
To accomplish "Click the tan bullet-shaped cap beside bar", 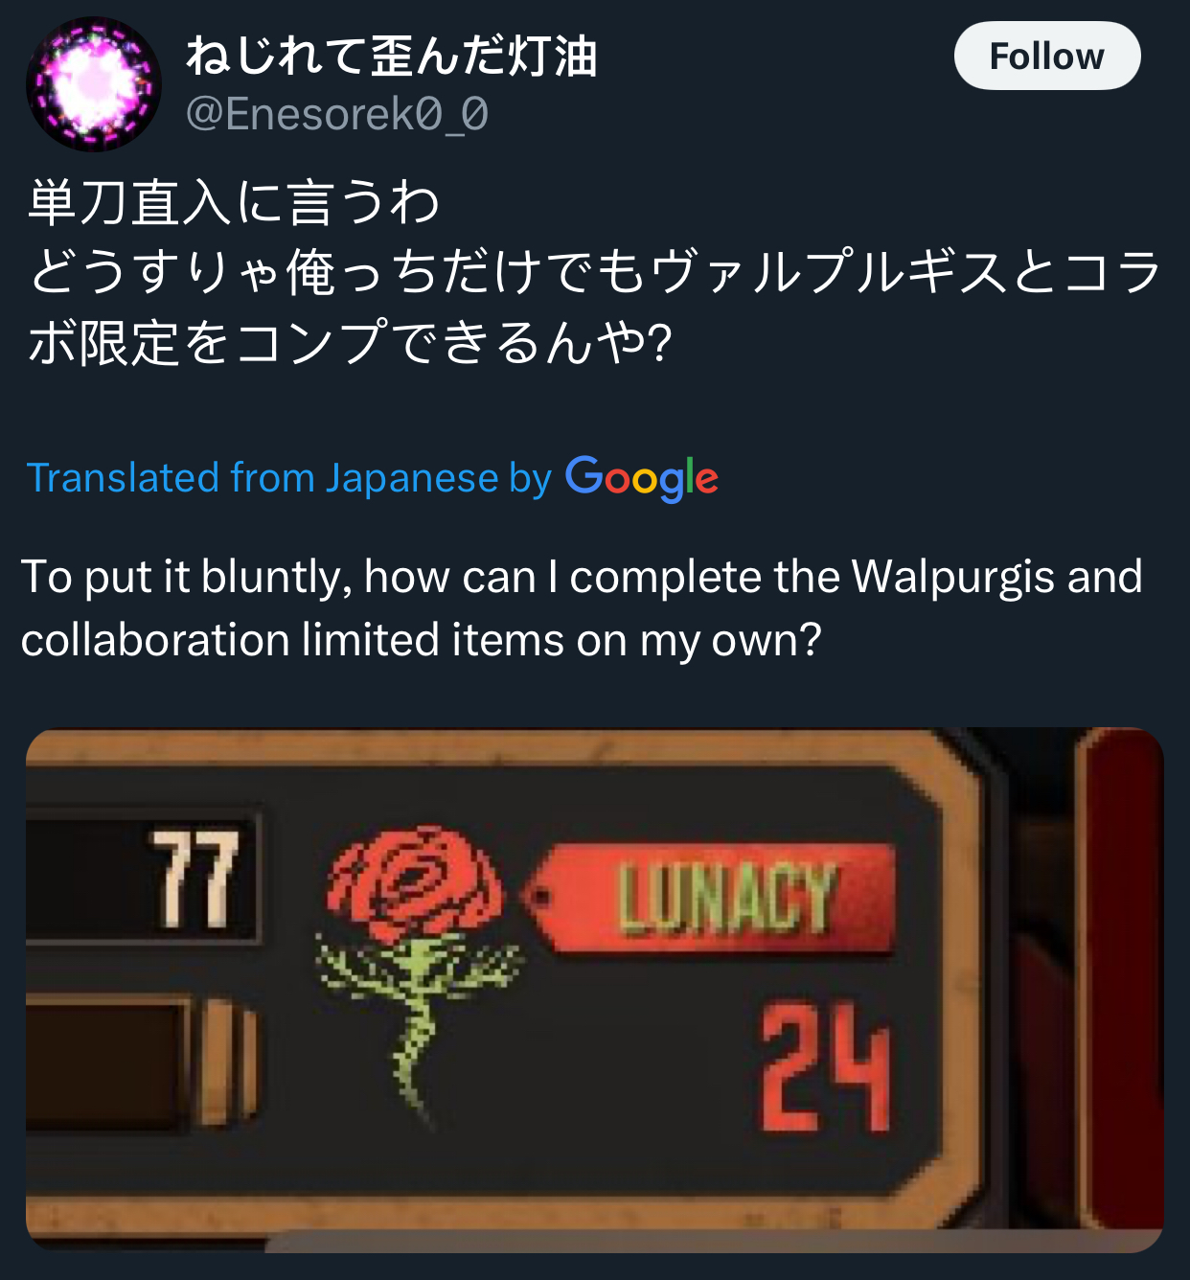I will point(228,1061).
